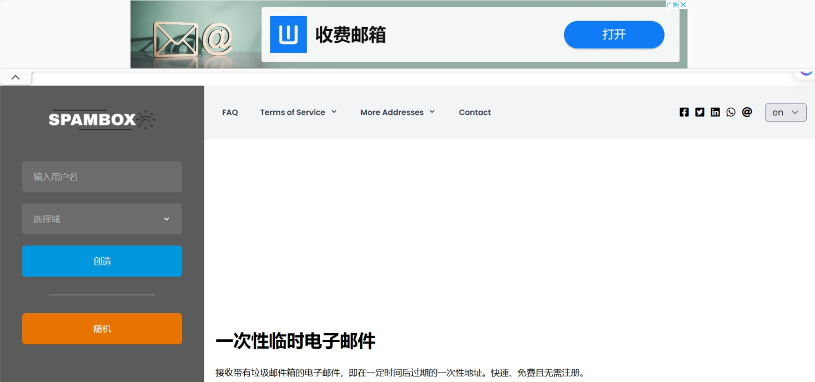Click the Twitter sharing icon
Viewport: 815px width, 382px height.
(x=700, y=112)
